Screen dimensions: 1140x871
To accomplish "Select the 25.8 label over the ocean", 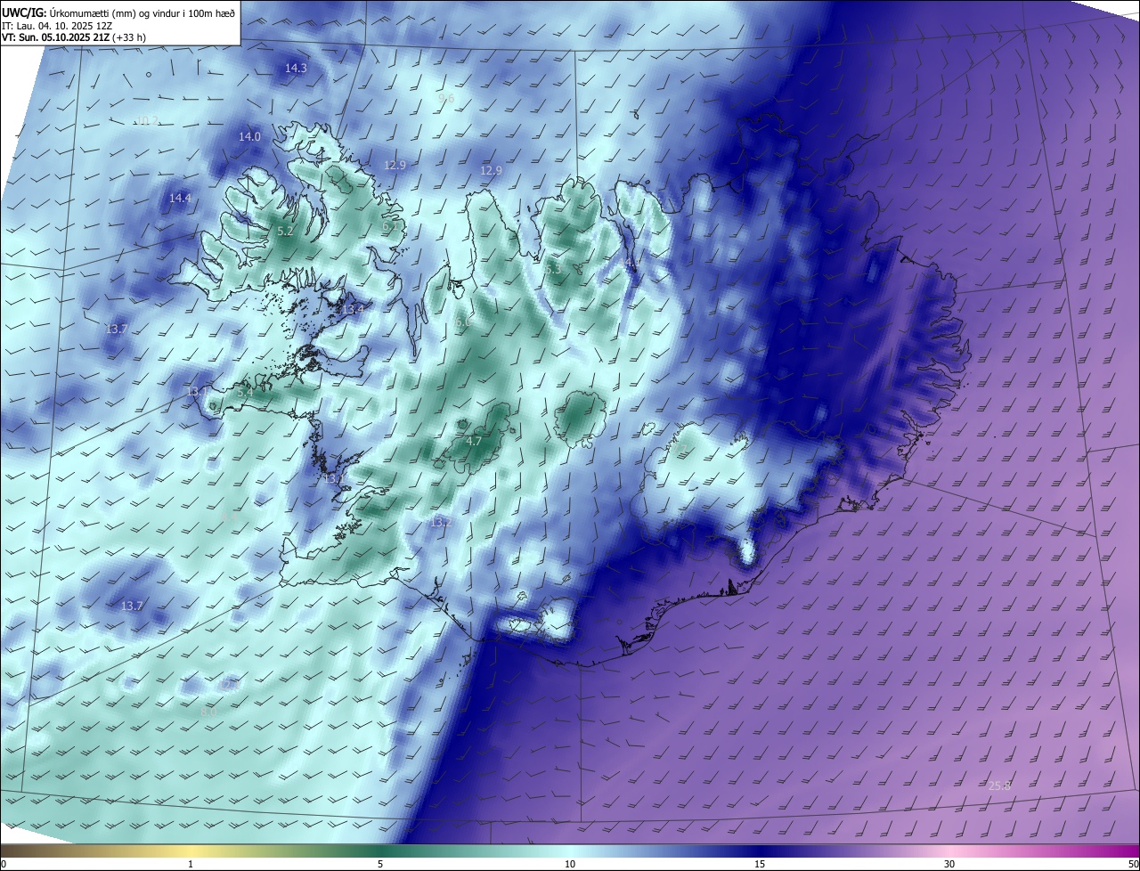I will 1000,786.
